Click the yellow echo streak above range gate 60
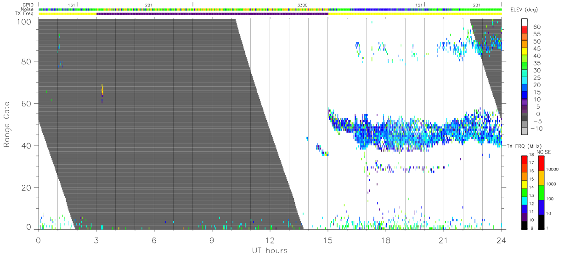The width and height of the screenshot is (564, 260). [102, 89]
